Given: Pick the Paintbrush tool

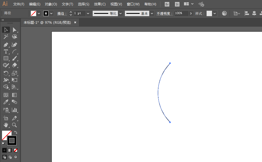Looking at the screenshot, I should (x=14, y=58).
